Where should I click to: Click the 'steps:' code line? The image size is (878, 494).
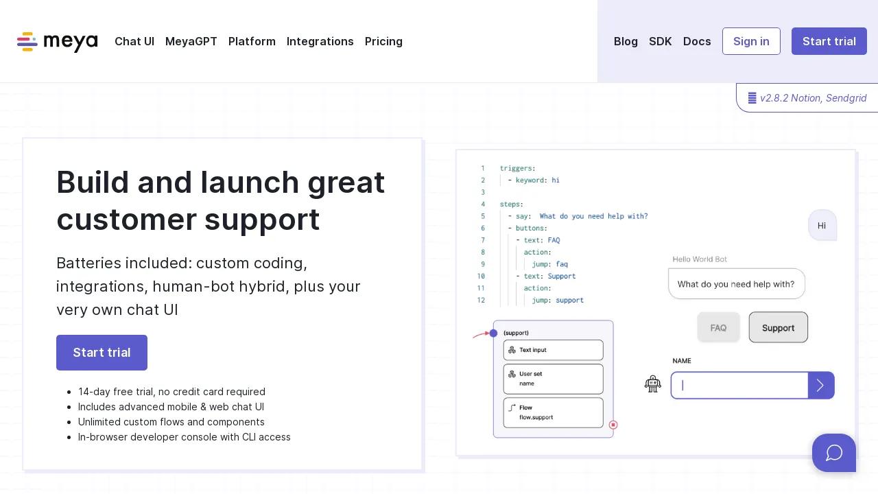pyautogui.click(x=511, y=204)
